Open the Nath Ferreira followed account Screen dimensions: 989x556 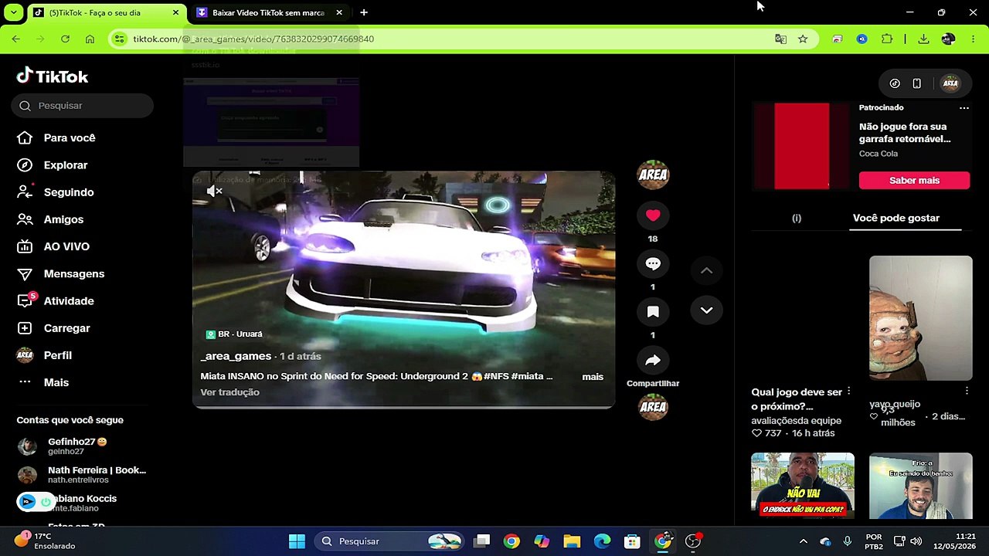click(81, 475)
